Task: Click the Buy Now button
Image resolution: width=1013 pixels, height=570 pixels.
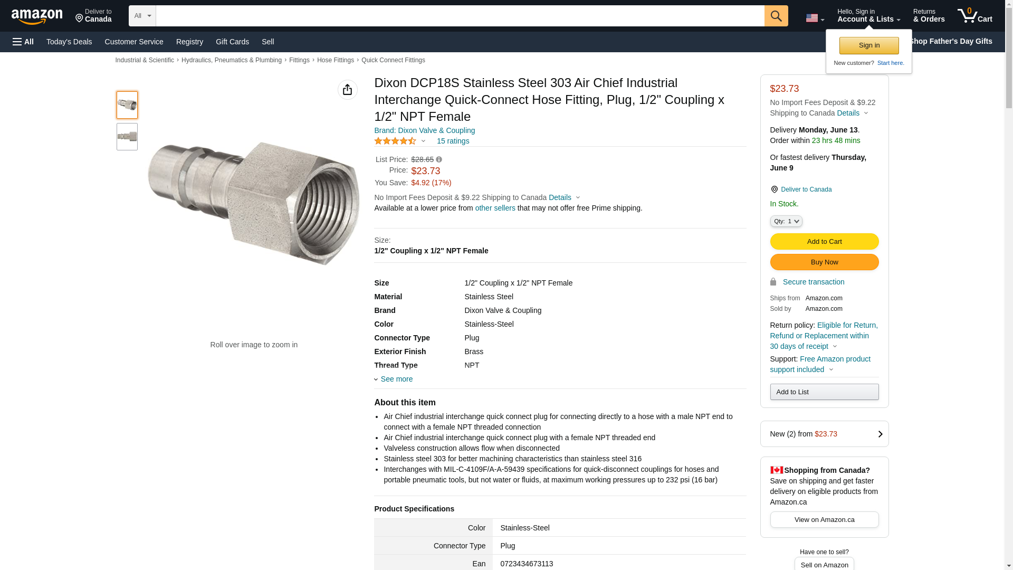Action: 825,262
